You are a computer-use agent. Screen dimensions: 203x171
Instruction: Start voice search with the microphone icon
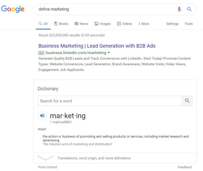tap(179, 9)
